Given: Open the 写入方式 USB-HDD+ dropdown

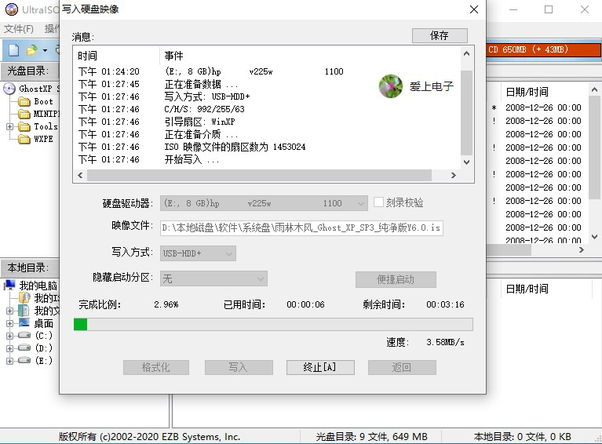Looking at the screenshot, I should [x=198, y=253].
